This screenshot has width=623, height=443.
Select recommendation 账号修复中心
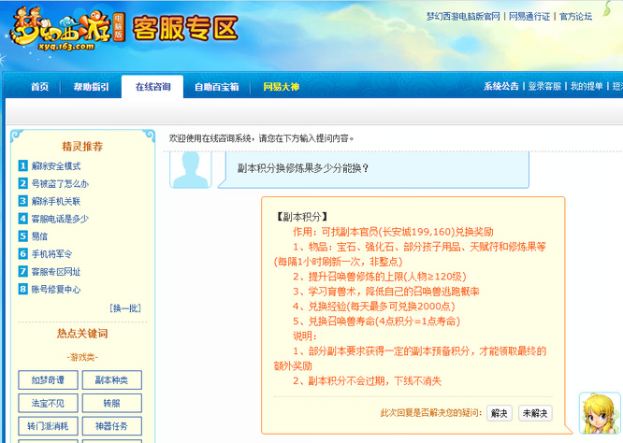[56, 289]
